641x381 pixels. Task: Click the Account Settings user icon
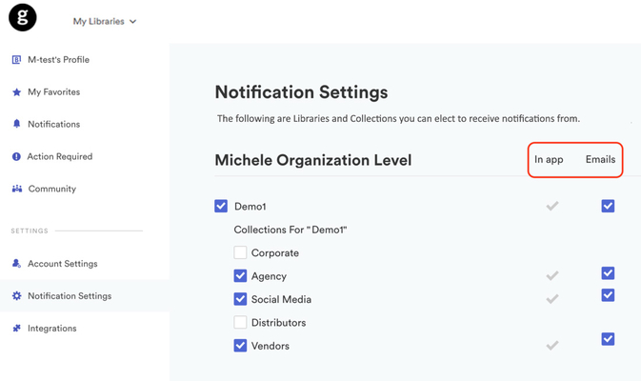(16, 263)
